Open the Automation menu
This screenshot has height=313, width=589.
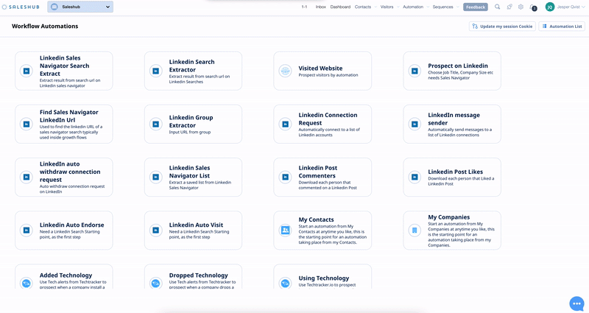413,7
